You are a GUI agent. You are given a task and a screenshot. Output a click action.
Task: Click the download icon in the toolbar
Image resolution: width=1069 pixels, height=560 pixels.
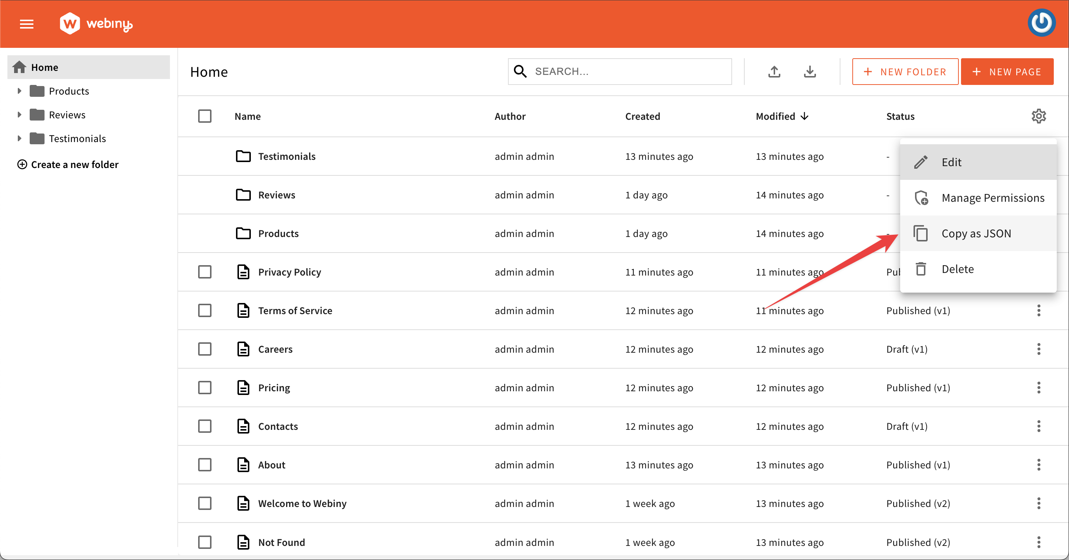[810, 72]
